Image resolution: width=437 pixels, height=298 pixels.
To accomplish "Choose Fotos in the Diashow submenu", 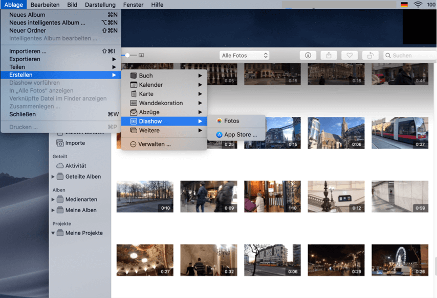I will tap(231, 121).
